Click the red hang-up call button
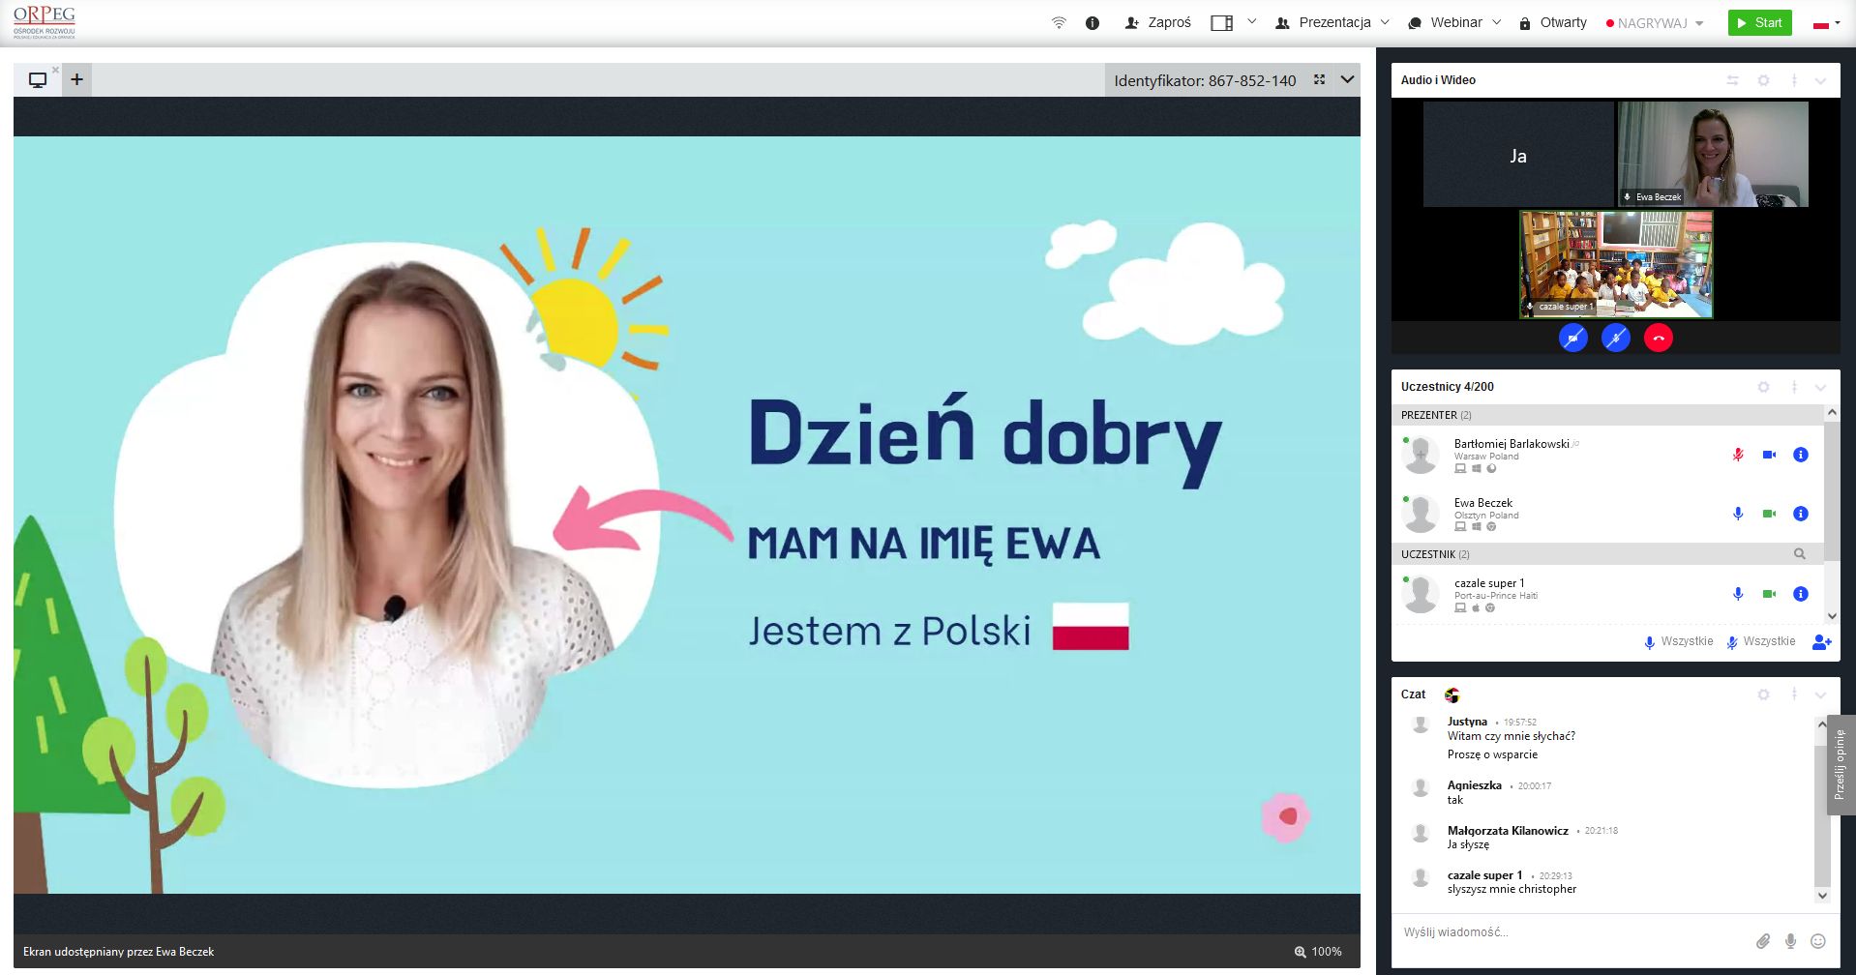Viewport: 1856px width, 975px height. pyautogui.click(x=1658, y=338)
